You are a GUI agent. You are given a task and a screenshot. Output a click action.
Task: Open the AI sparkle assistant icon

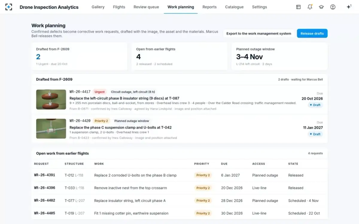[x=349, y=7]
